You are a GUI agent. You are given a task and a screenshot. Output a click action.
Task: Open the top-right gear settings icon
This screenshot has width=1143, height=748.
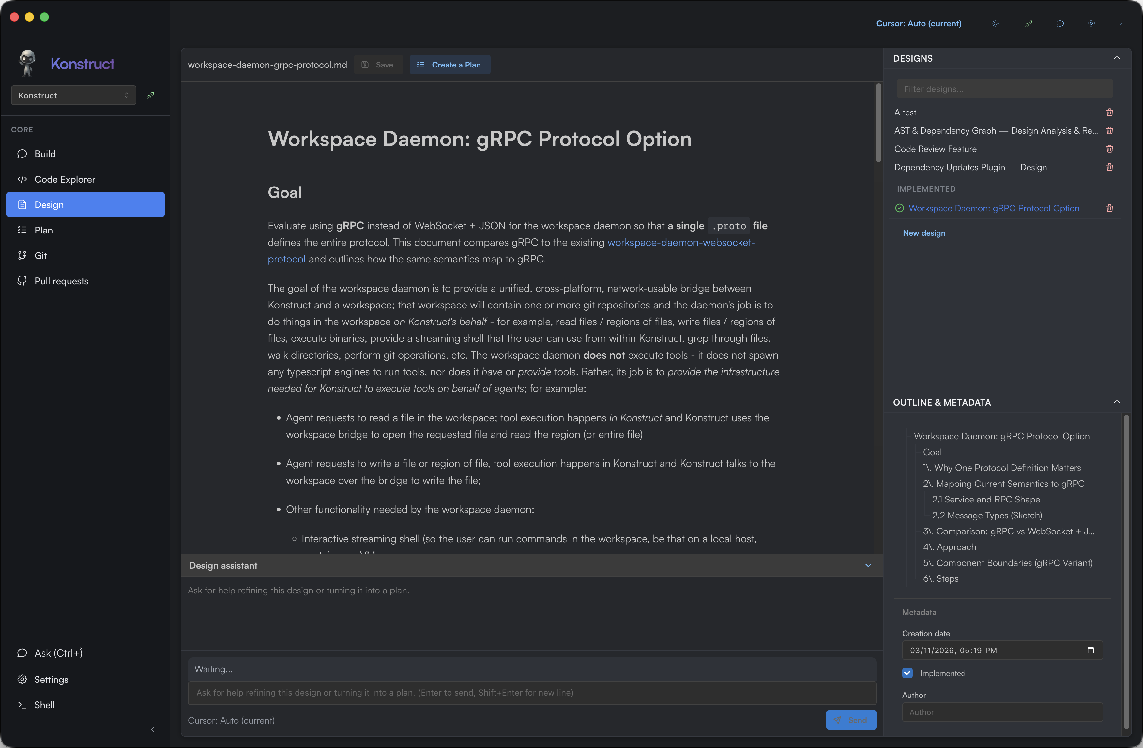click(1091, 23)
